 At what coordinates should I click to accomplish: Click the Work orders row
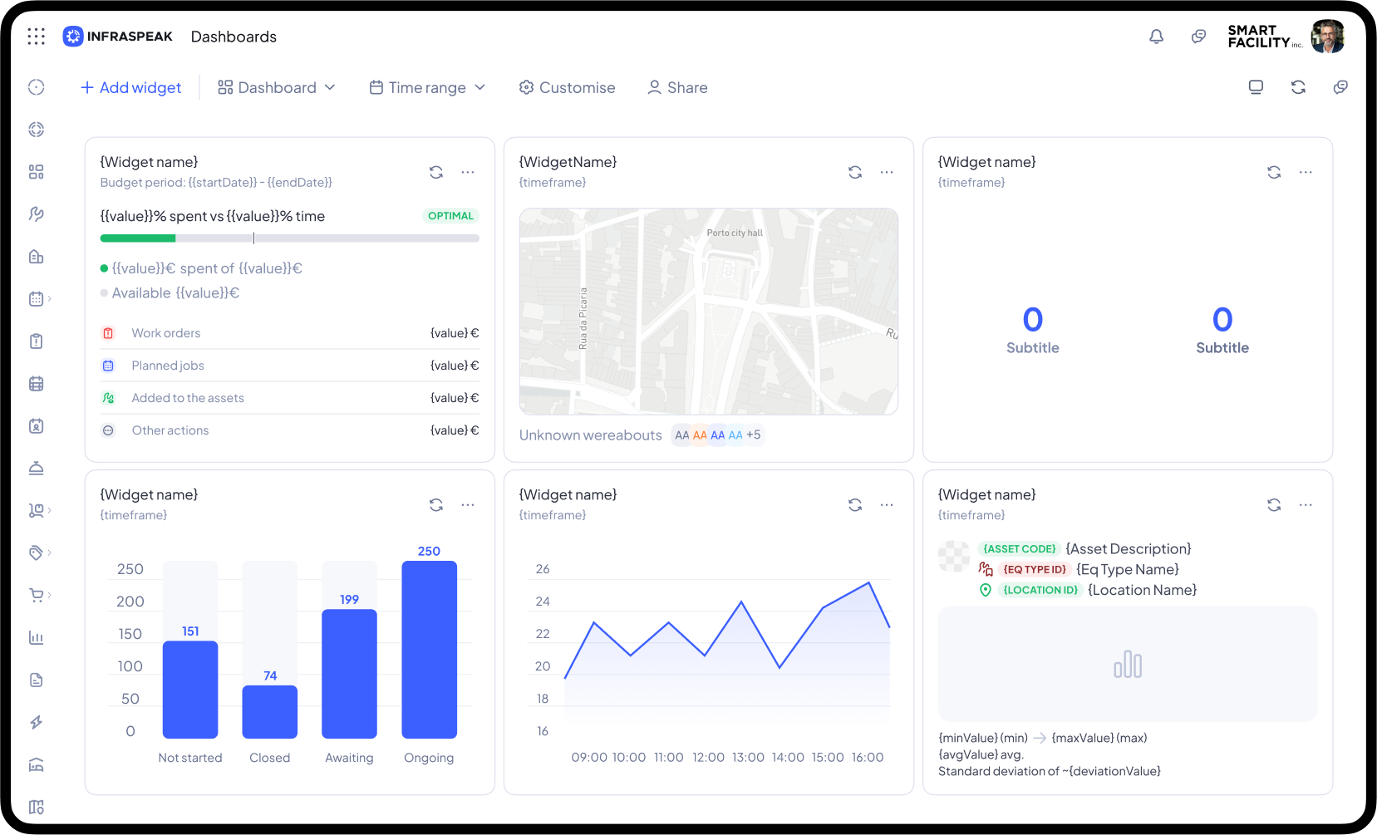click(289, 333)
